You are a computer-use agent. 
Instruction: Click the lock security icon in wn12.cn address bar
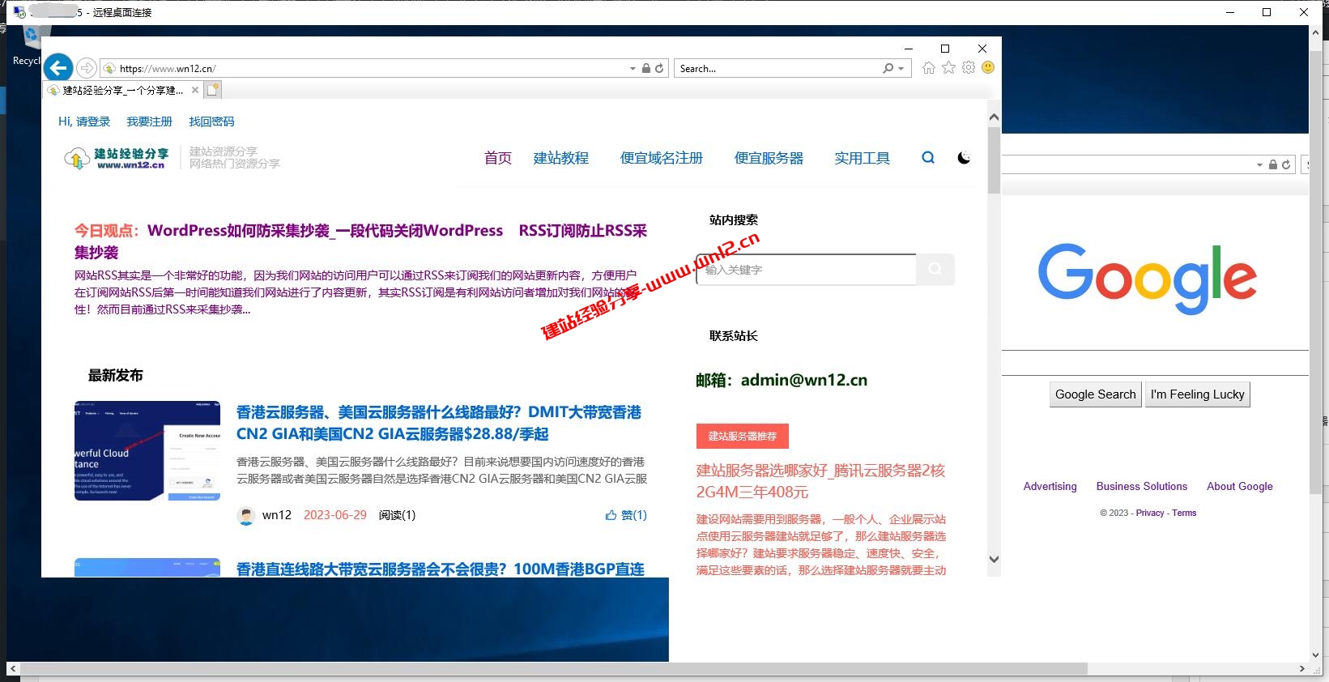(646, 69)
